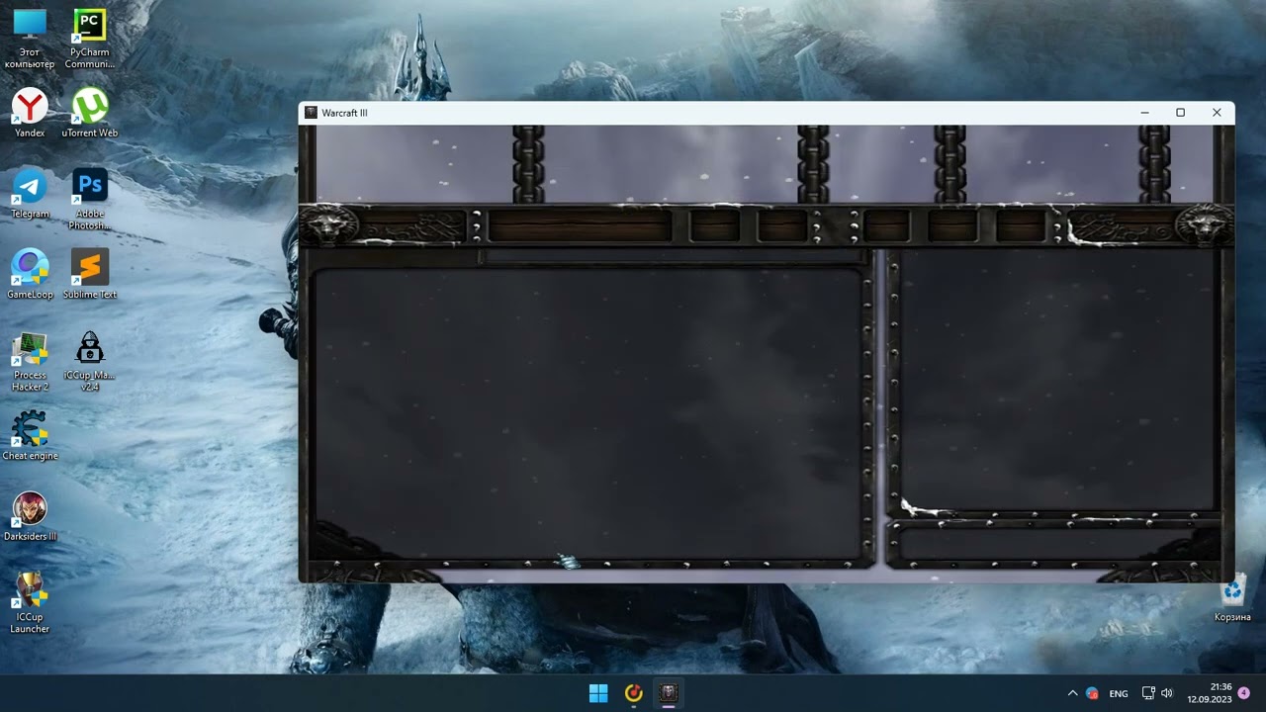The width and height of the screenshot is (1266, 712).
Task: Open the volume speaker tray icon
Action: [x=1166, y=693]
